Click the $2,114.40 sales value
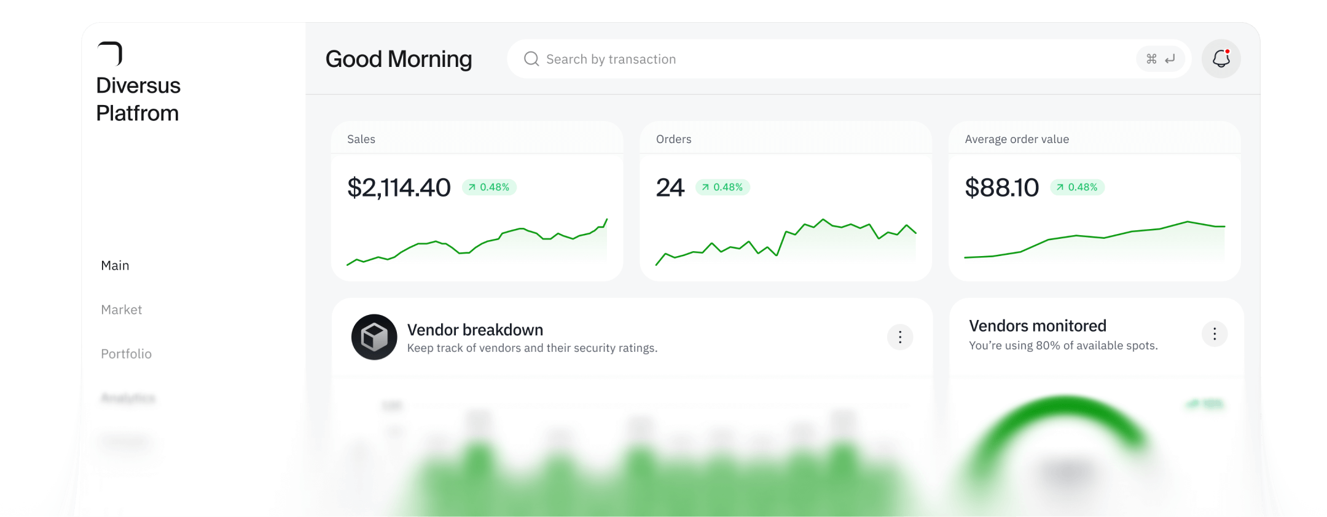The image size is (1327, 517). 399,187
